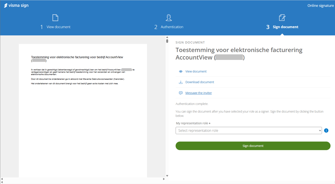Click the download arrow icon
The image size is (335, 184).
tap(181, 82)
